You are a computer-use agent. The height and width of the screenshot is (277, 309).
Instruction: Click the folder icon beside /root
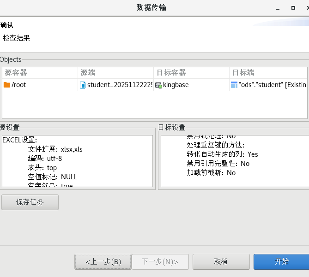point(7,85)
